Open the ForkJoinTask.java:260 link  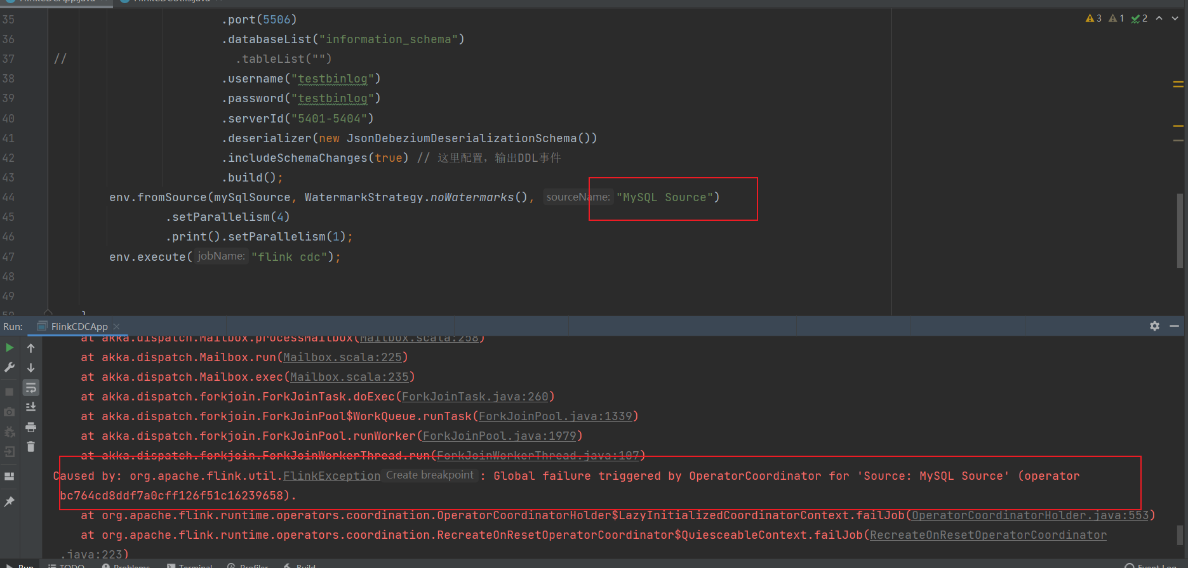[475, 397]
